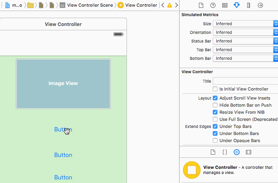Open the Size simulated metrics dropdown

coord(245,24)
